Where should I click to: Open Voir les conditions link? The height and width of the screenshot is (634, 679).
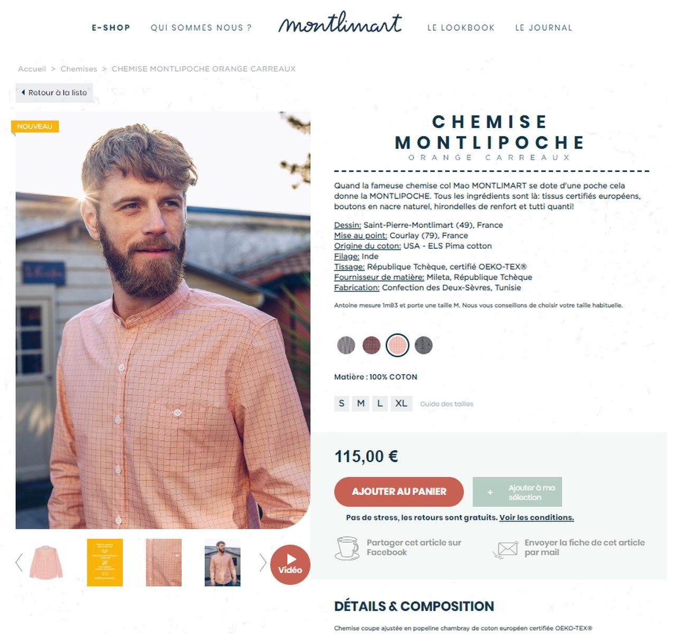click(x=536, y=518)
